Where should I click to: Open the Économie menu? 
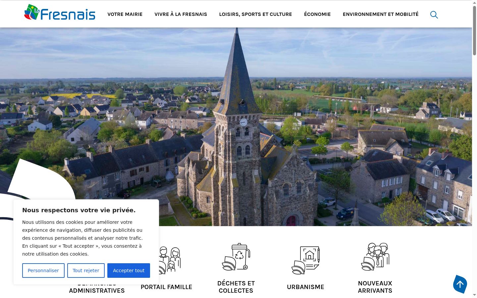pyautogui.click(x=317, y=14)
